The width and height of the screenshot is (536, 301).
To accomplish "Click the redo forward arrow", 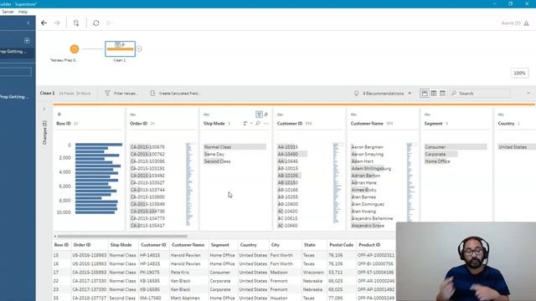I will pyautogui.click(x=57, y=23).
